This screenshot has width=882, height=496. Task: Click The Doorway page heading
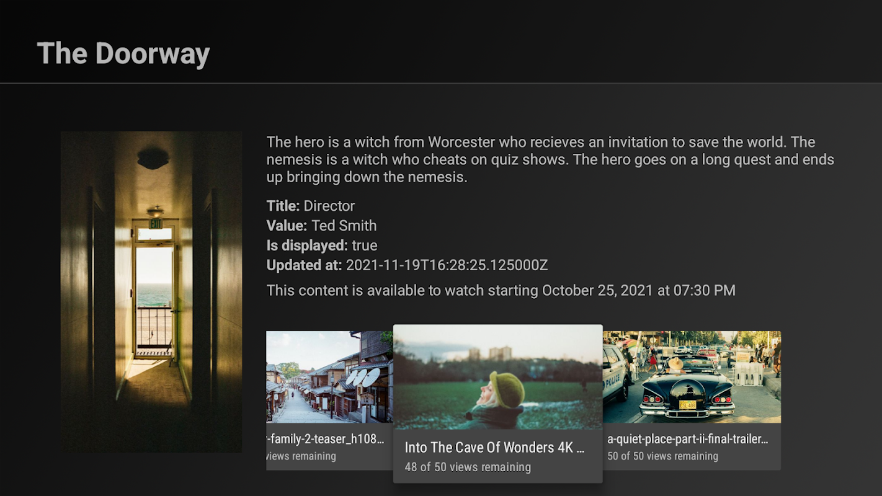coord(123,53)
